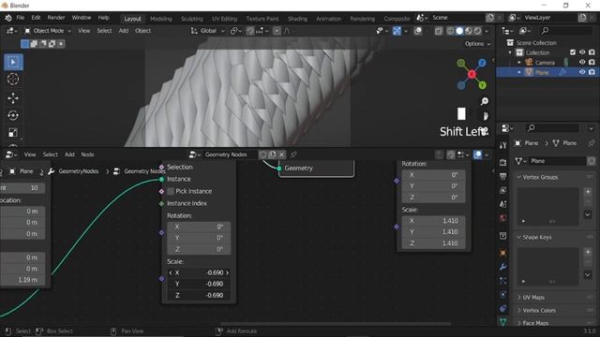Click Scale Y 1.410 field right node
Screen dimensions: 600x337
pos(433,232)
